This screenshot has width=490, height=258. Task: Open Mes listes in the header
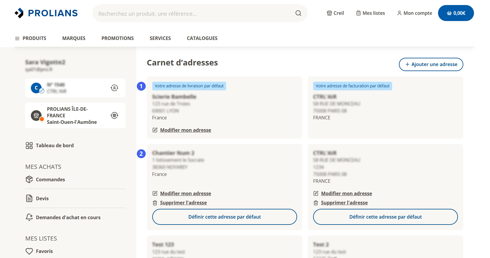coord(370,13)
